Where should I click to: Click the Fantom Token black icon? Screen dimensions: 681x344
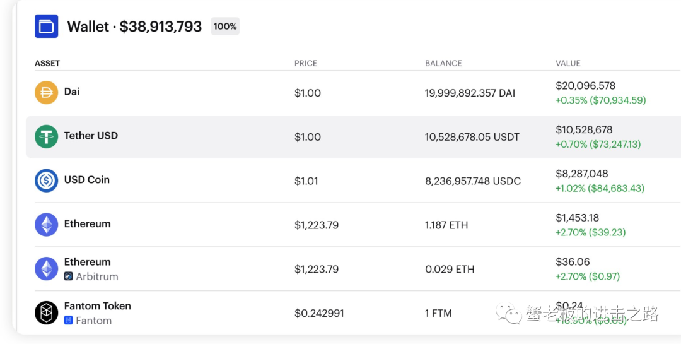[47, 312]
